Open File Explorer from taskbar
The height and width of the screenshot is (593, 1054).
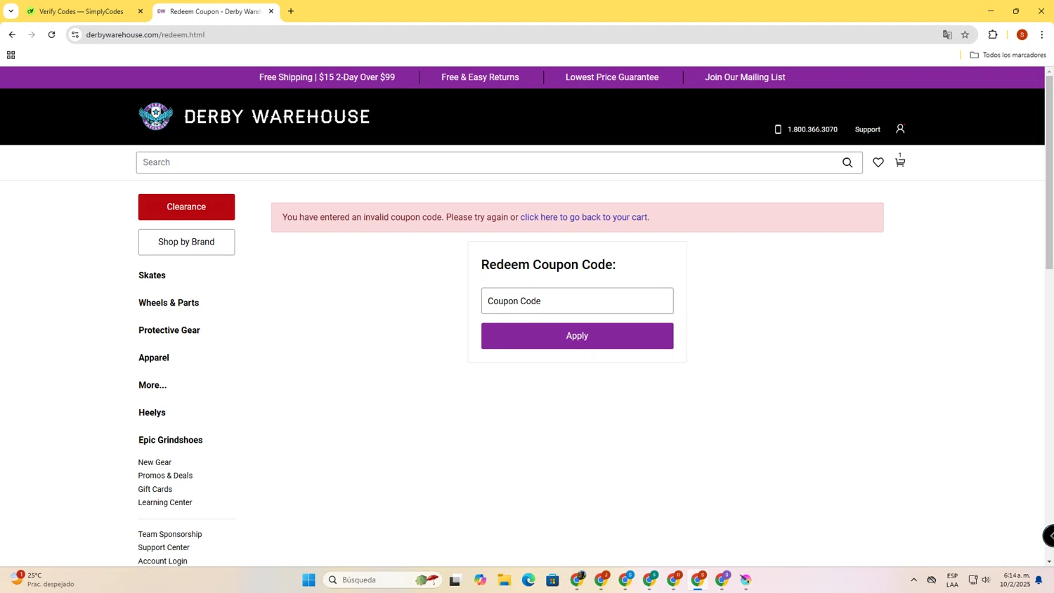pos(505,580)
